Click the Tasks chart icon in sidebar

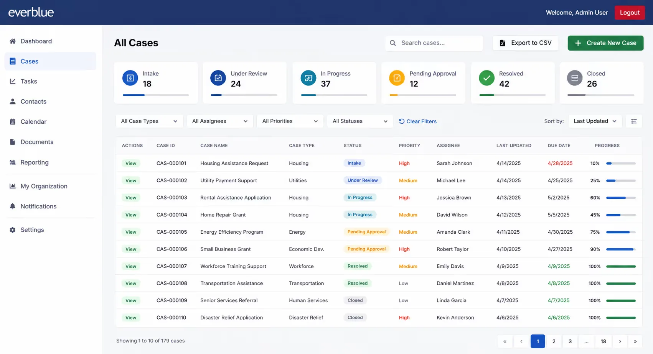click(x=13, y=81)
